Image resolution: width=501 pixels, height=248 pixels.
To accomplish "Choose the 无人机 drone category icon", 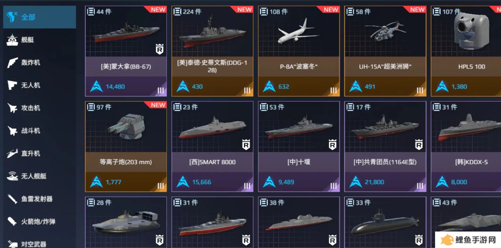I will pyautogui.click(x=12, y=85).
